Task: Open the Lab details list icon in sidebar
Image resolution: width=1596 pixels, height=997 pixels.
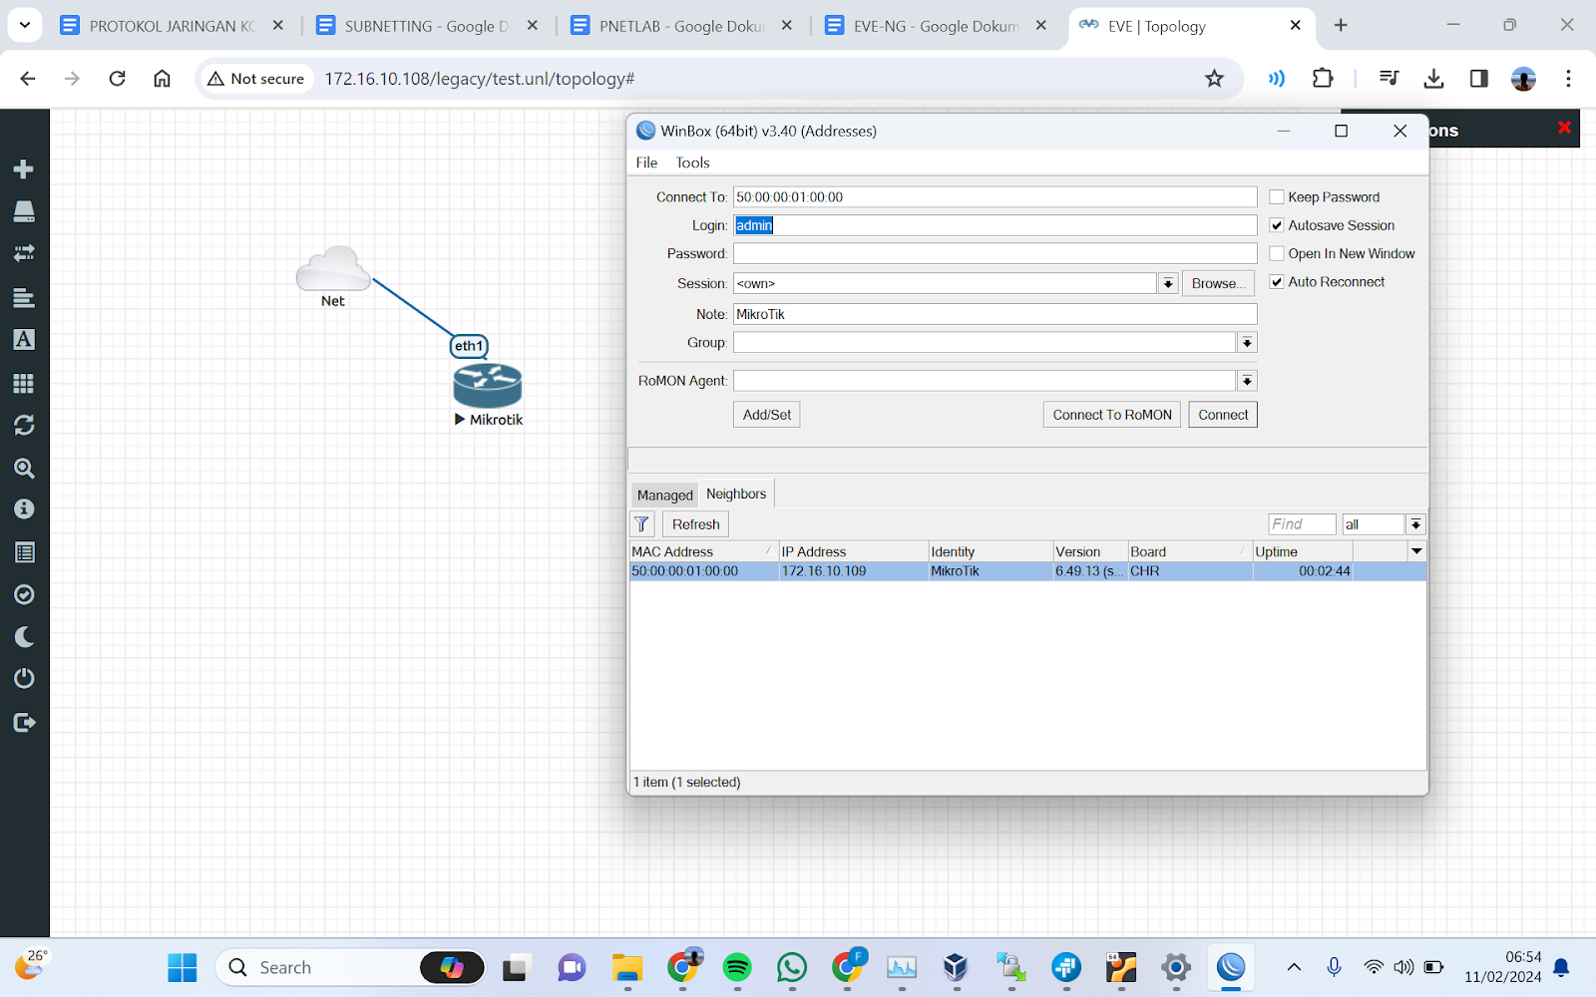Action: pyautogui.click(x=24, y=552)
